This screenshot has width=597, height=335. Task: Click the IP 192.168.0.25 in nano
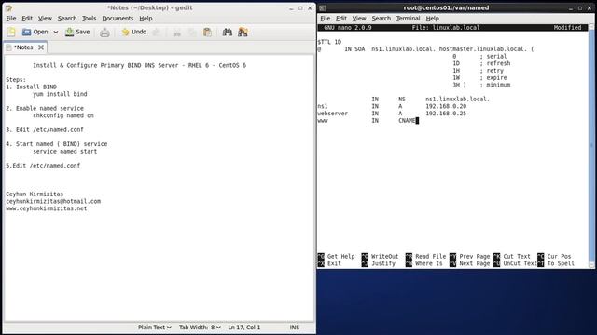(x=446, y=114)
